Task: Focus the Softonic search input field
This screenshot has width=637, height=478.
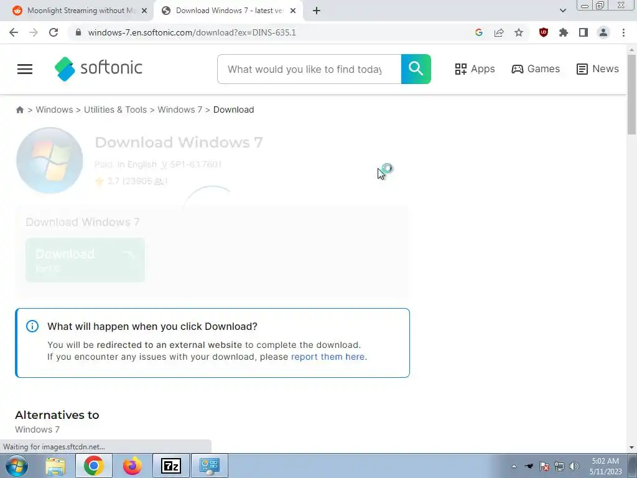Action: 309,69
